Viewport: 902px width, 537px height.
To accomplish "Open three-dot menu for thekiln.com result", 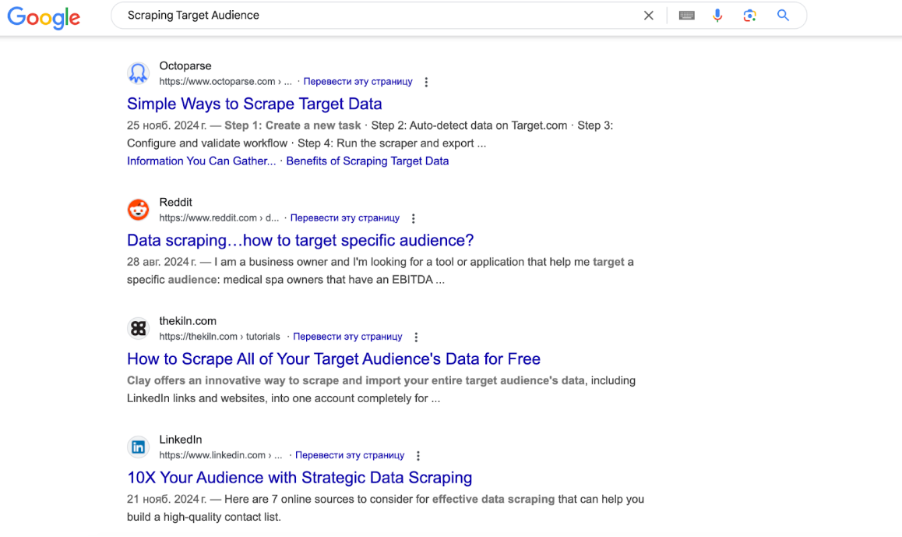I will [416, 337].
